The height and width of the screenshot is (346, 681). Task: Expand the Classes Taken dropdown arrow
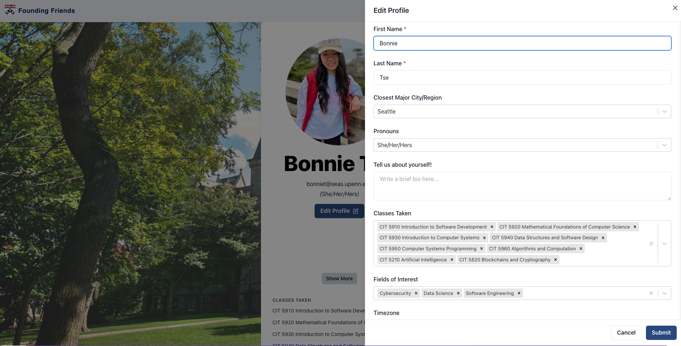click(665, 244)
